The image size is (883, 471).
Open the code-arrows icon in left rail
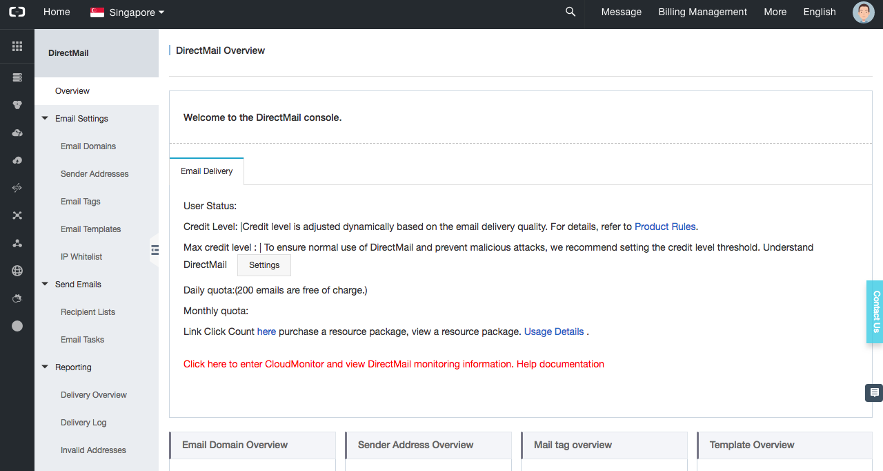17,188
